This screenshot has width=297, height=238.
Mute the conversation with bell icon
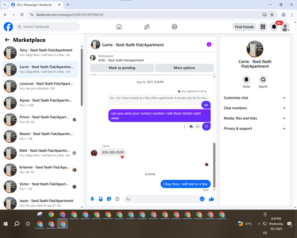247,80
